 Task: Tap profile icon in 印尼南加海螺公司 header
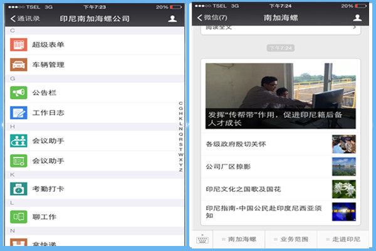tap(173, 19)
